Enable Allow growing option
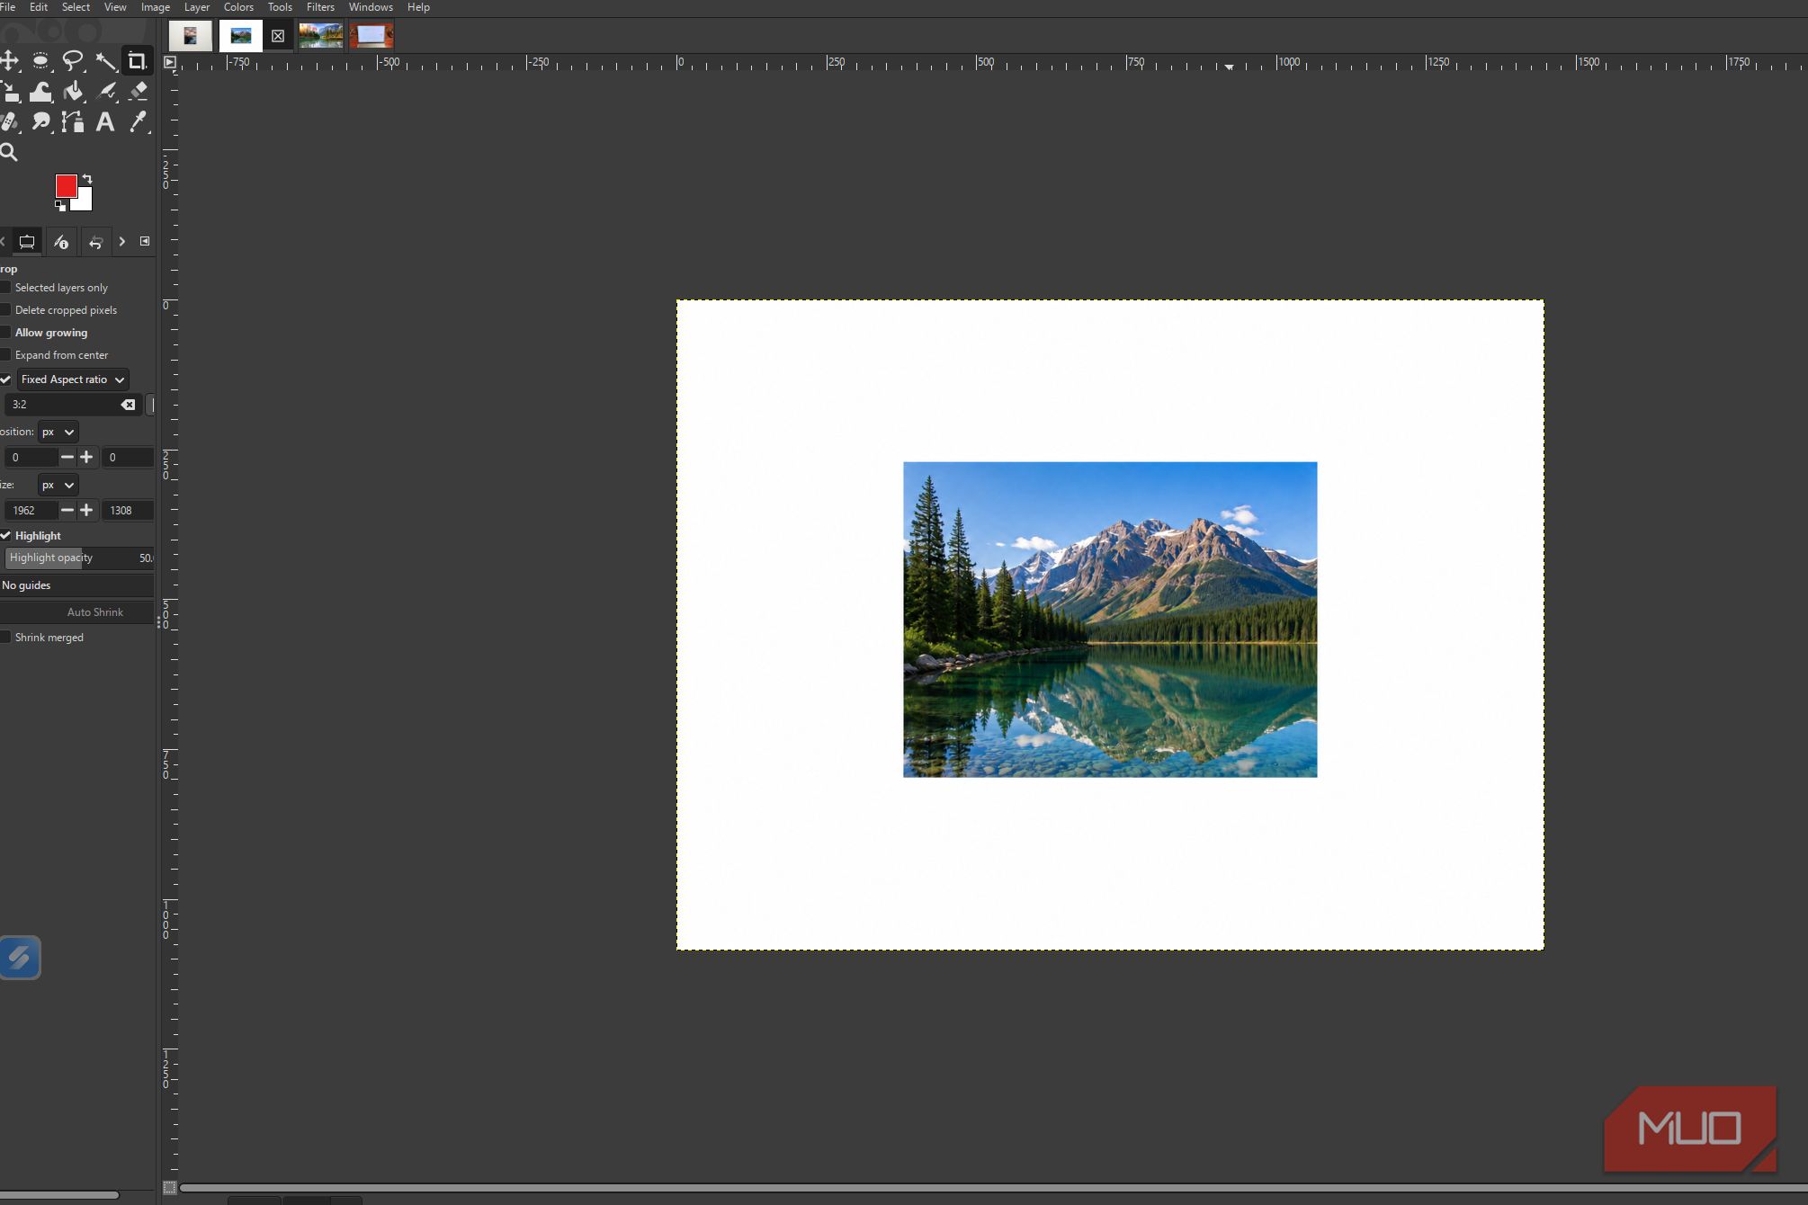This screenshot has width=1808, height=1205. point(5,333)
